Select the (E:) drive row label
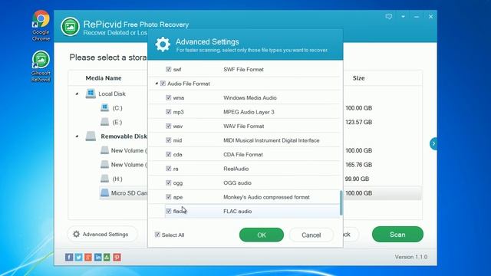Image resolution: width=491 pixels, height=276 pixels. click(x=117, y=123)
